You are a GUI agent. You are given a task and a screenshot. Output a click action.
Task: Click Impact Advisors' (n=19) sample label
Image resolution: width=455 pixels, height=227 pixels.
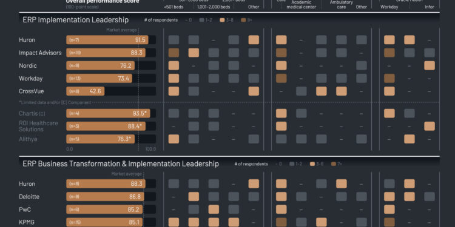point(75,53)
